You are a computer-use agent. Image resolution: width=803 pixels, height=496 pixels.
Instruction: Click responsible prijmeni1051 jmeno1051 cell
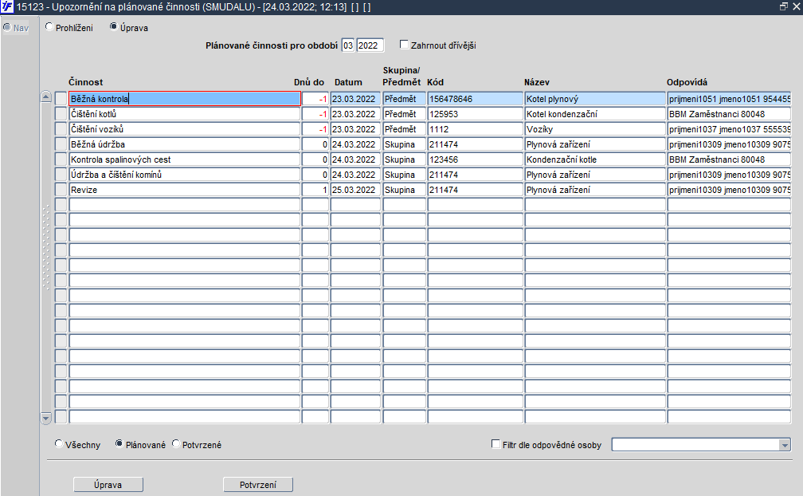[x=729, y=99]
